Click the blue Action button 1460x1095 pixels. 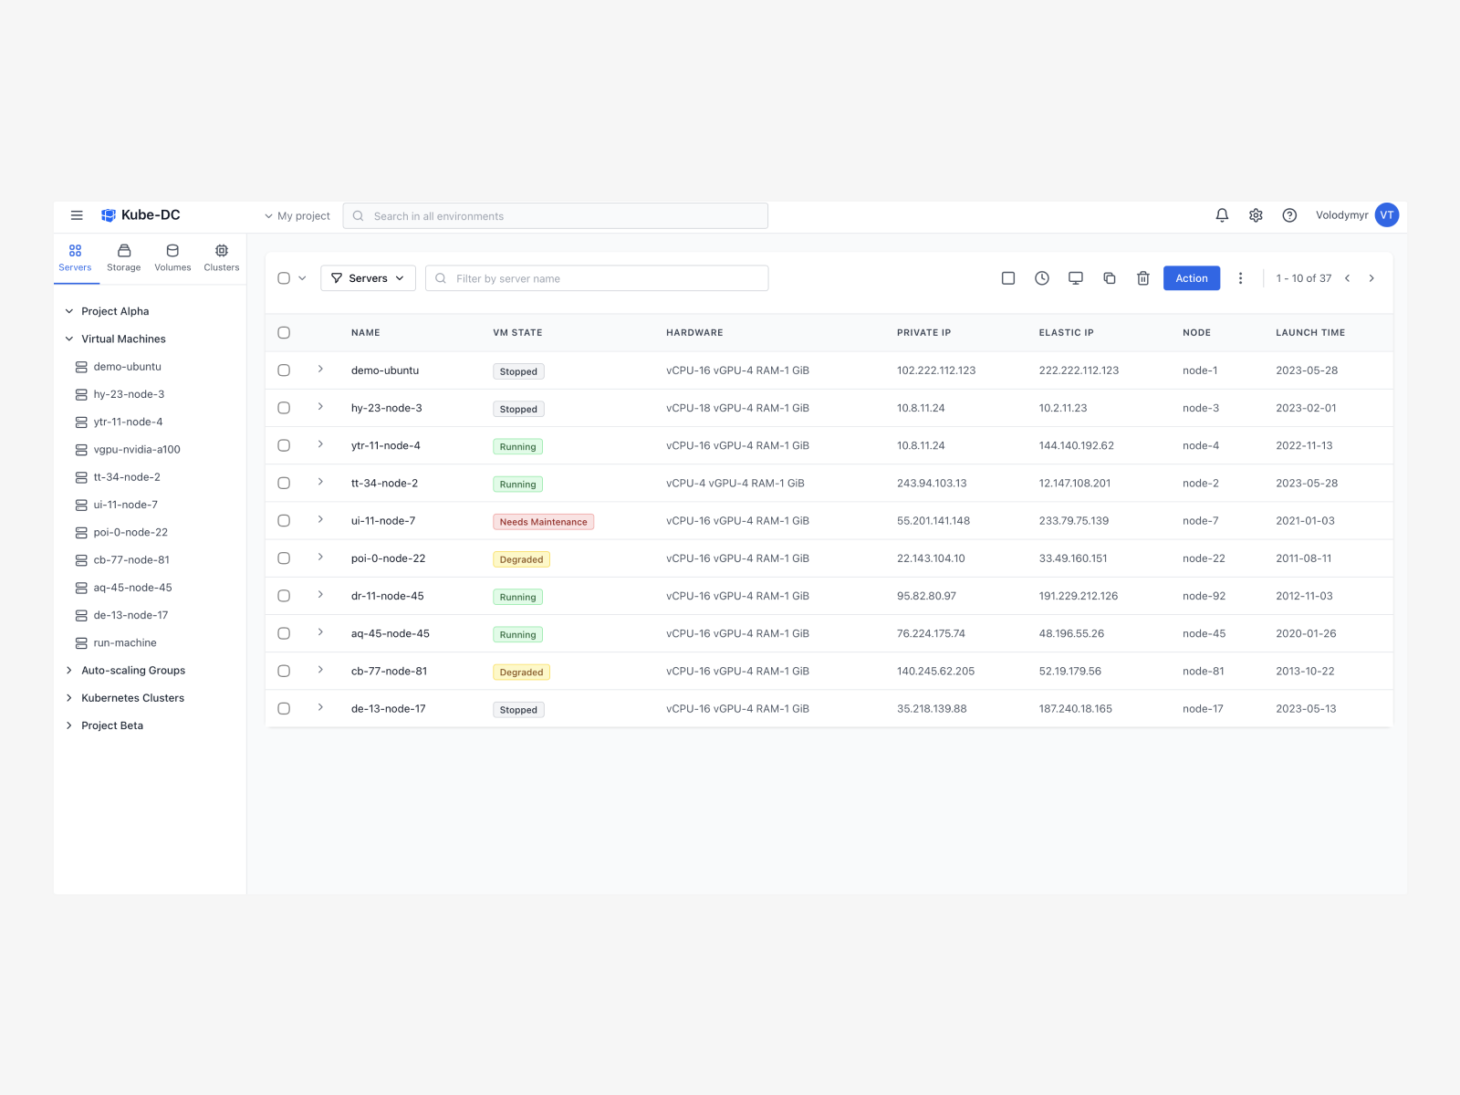coord(1191,277)
